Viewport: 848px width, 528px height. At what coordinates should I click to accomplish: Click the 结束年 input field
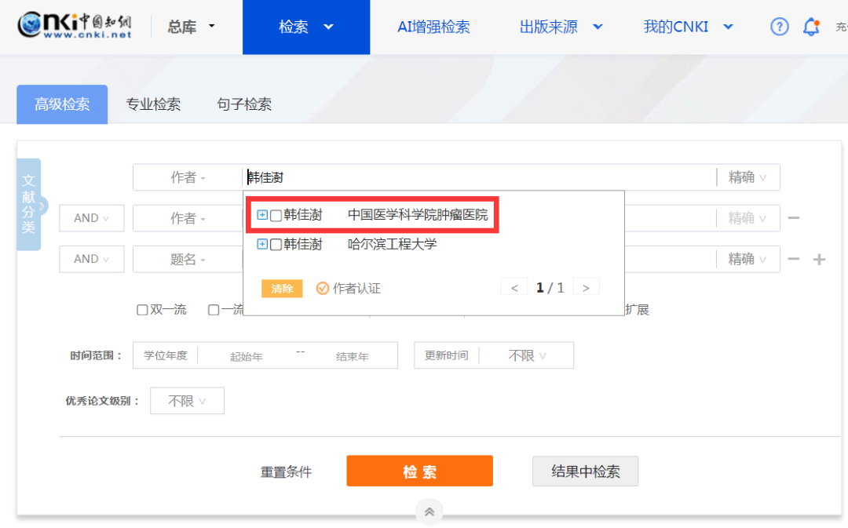352,357
